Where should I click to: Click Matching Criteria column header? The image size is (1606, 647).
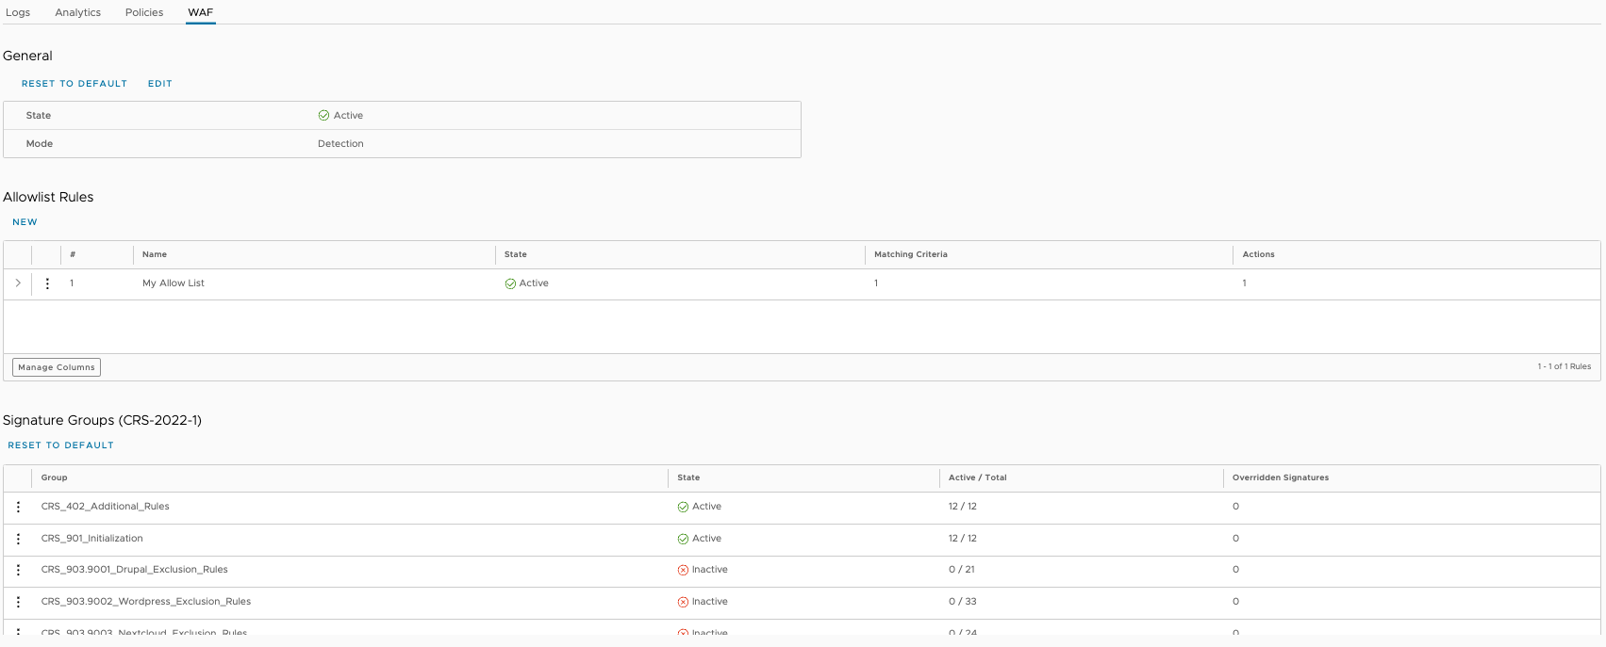tap(911, 254)
